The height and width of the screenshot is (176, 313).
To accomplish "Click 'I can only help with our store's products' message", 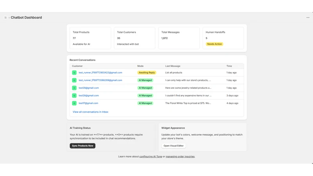I will (x=188, y=80).
